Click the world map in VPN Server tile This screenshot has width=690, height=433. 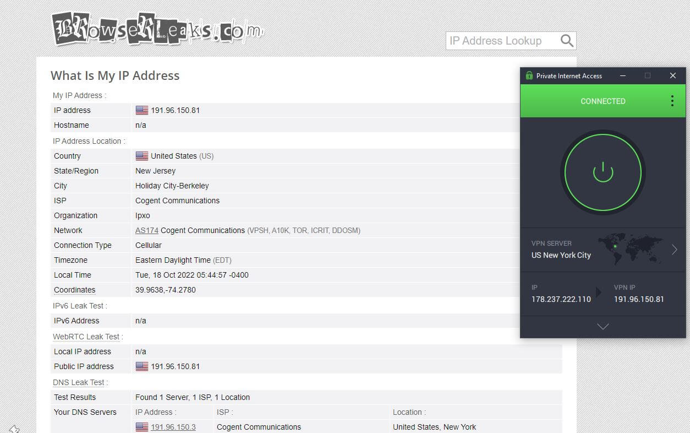631,249
